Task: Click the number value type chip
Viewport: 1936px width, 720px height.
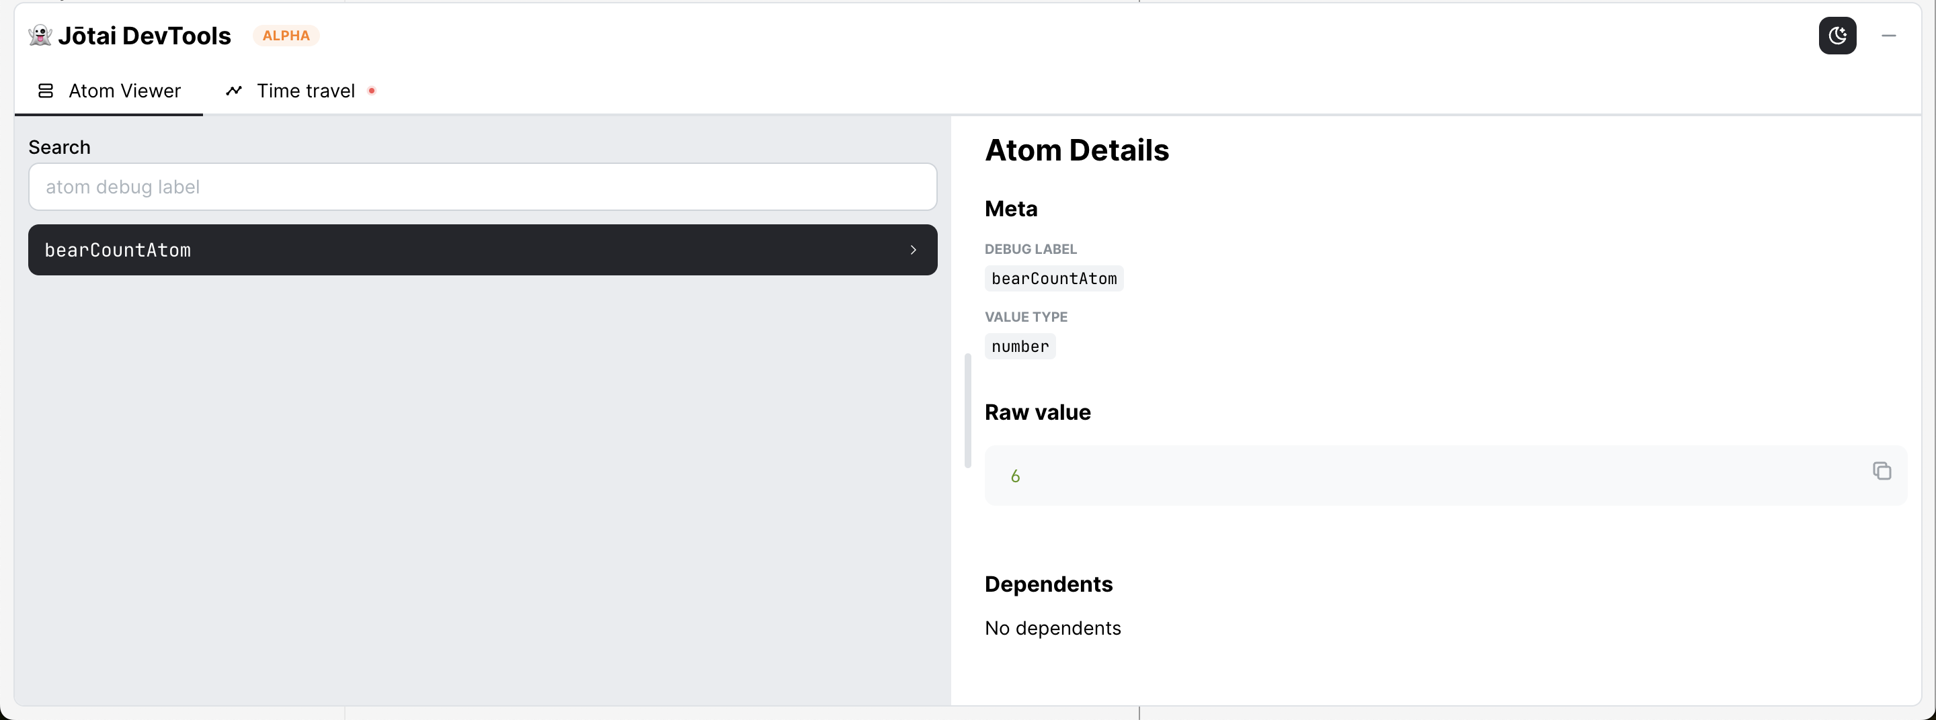Action: pyautogui.click(x=1020, y=346)
